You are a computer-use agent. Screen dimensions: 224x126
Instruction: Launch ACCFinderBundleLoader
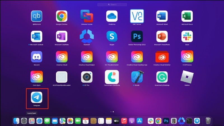point(62,77)
